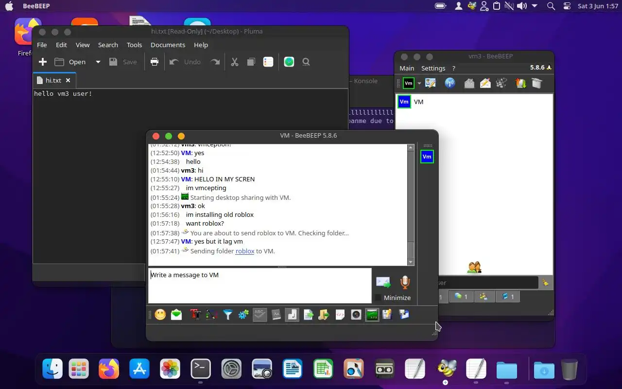Select the hi.txt tab in Pluma
Image resolution: width=622 pixels, height=389 pixels.
point(54,80)
